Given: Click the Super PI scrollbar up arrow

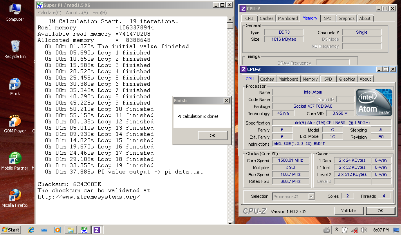Looking at the screenshot, I should pyautogui.click(x=230, y=20).
